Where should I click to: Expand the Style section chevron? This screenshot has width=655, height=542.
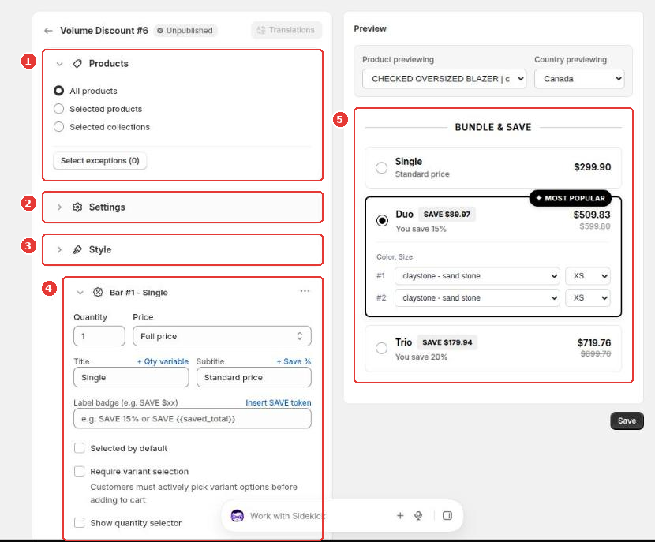59,250
